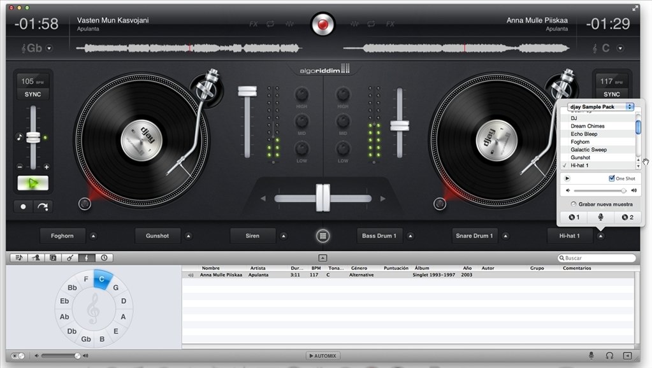Click the right deck LOW EQ knob

pos(343,148)
